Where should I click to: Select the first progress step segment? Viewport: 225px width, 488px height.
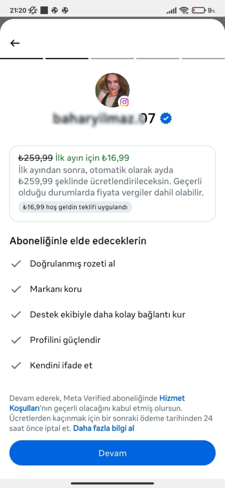(x=22, y=58)
